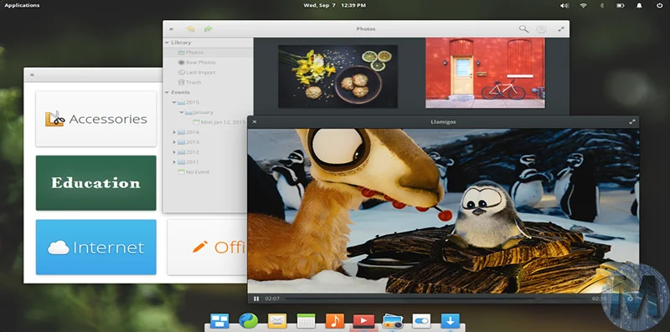Image resolution: width=670 pixels, height=332 pixels.
Task: Open the Internet category
Action: point(96,247)
